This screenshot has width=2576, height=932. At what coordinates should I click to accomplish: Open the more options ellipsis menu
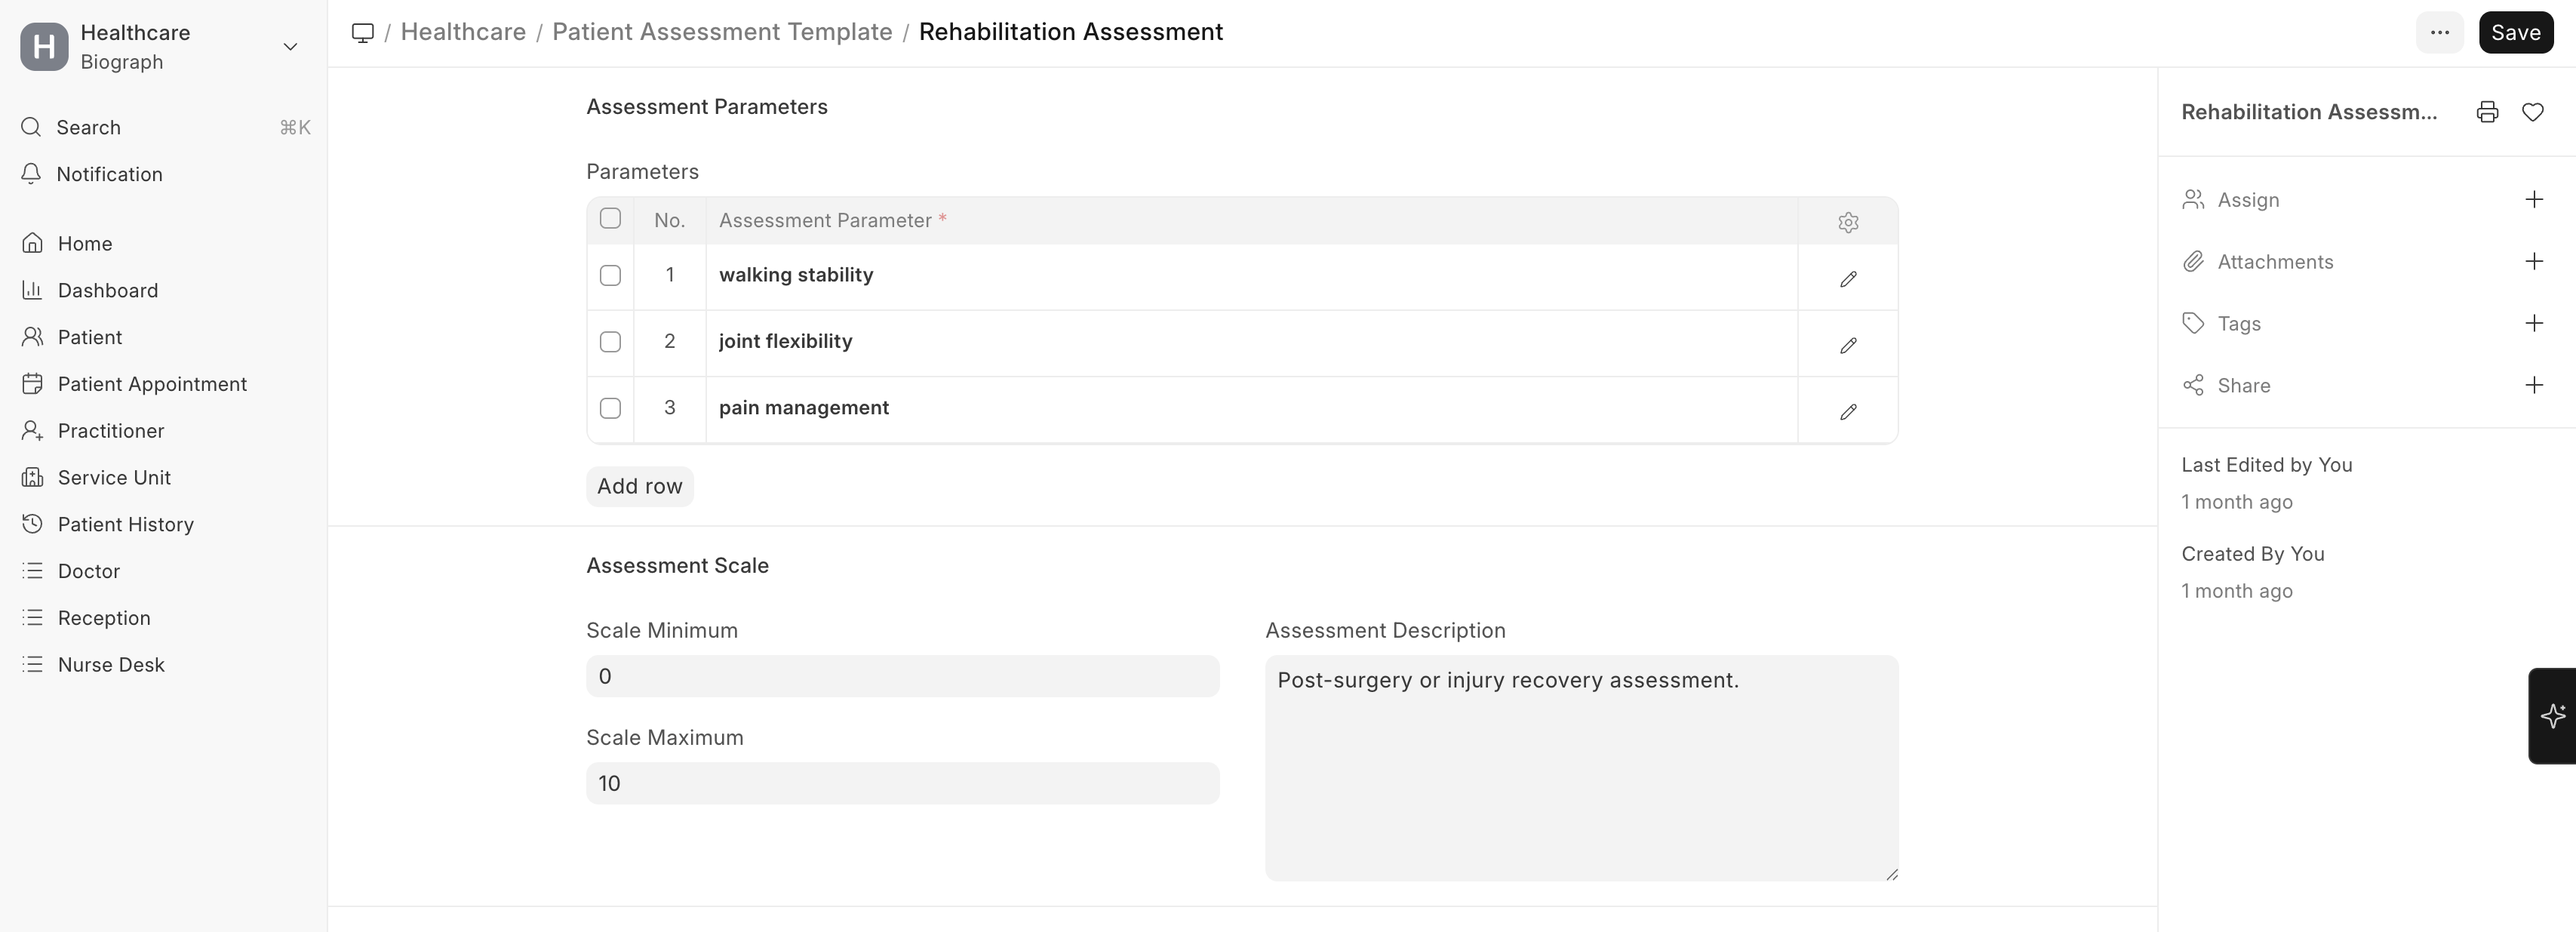(2440, 31)
